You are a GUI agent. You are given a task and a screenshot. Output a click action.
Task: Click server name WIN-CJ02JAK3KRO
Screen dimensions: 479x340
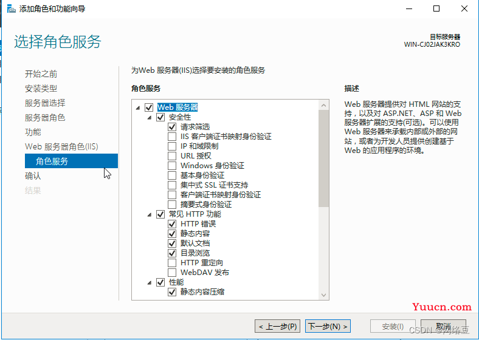[432, 44]
